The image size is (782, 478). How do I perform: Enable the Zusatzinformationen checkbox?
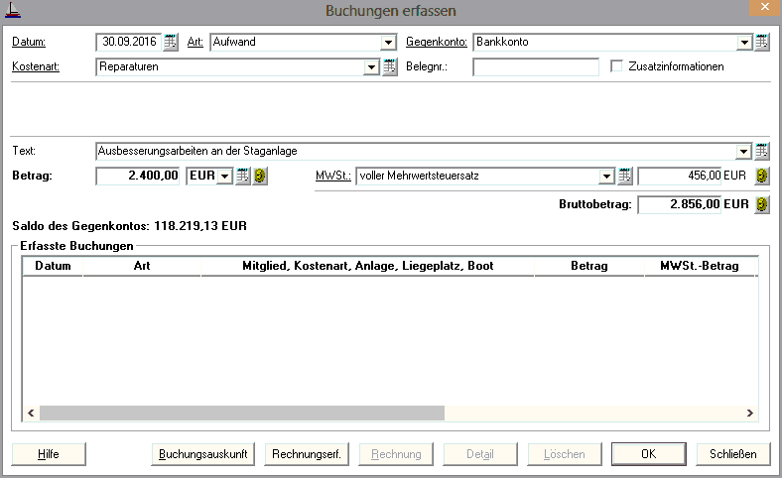[x=616, y=67]
